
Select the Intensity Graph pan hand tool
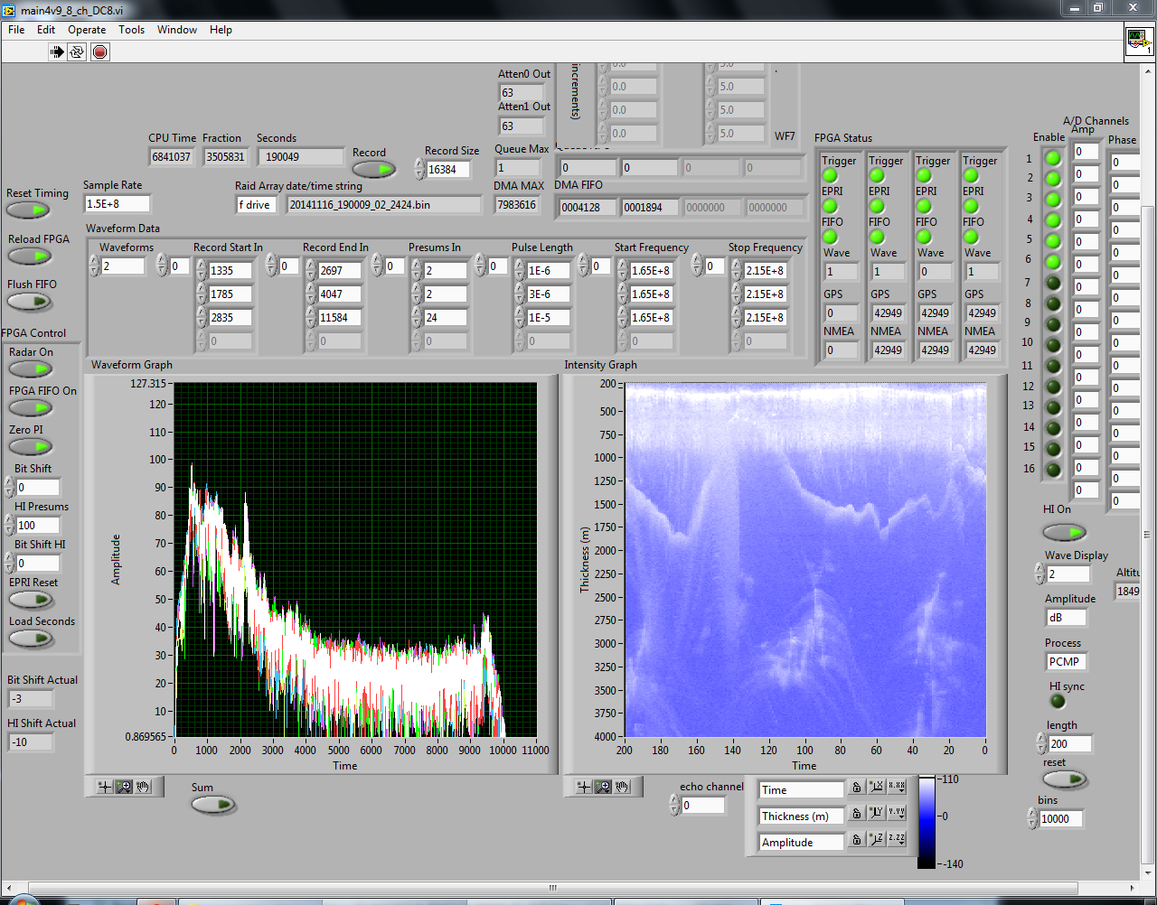tap(622, 788)
